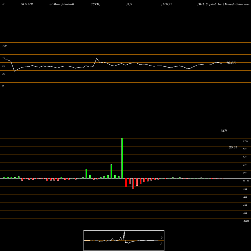Click the RSI axis label 100

5,46
